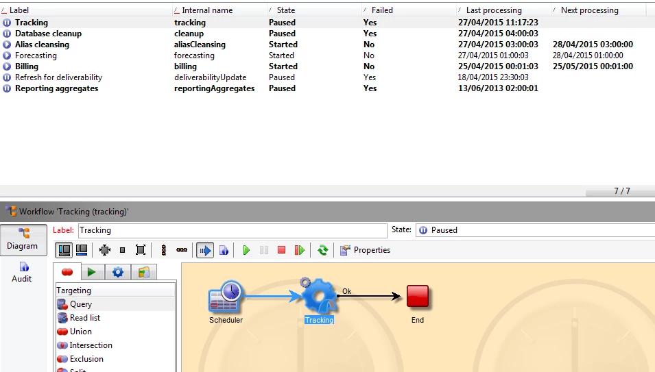Select the Intersection activity in palette
The image size is (655, 372).
tap(115, 345)
